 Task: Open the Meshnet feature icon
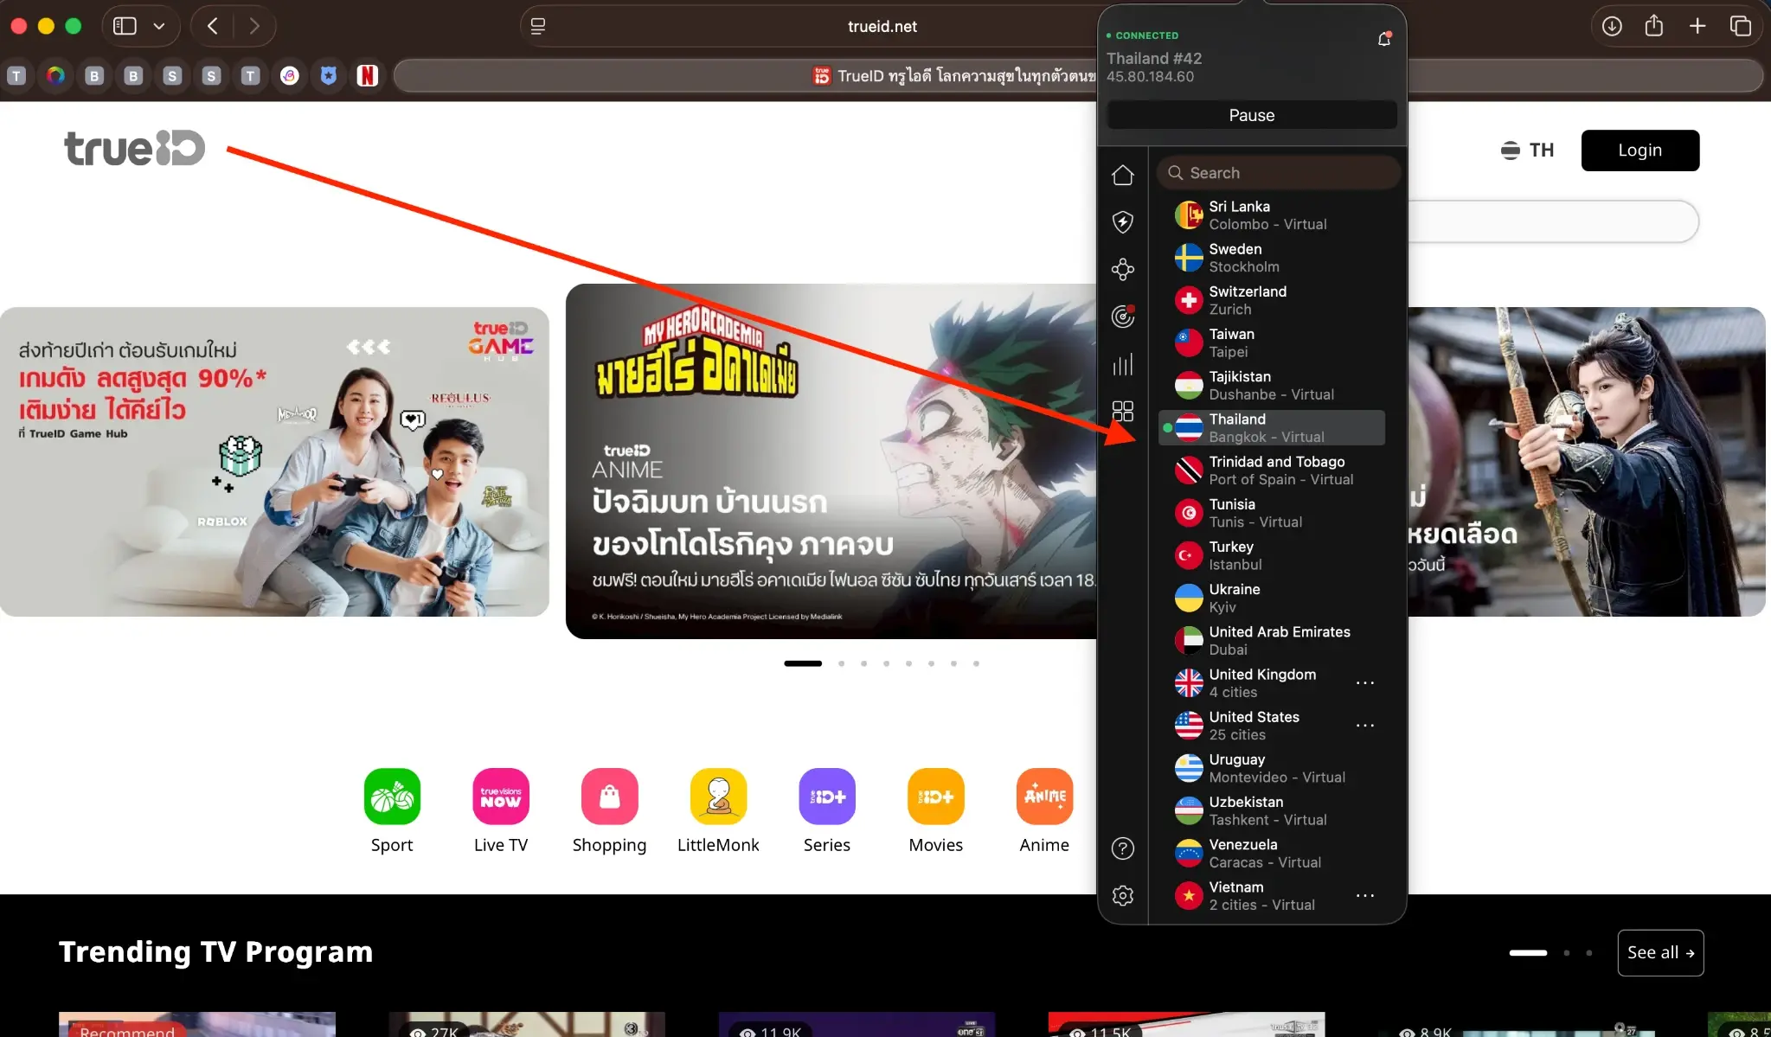click(1122, 269)
